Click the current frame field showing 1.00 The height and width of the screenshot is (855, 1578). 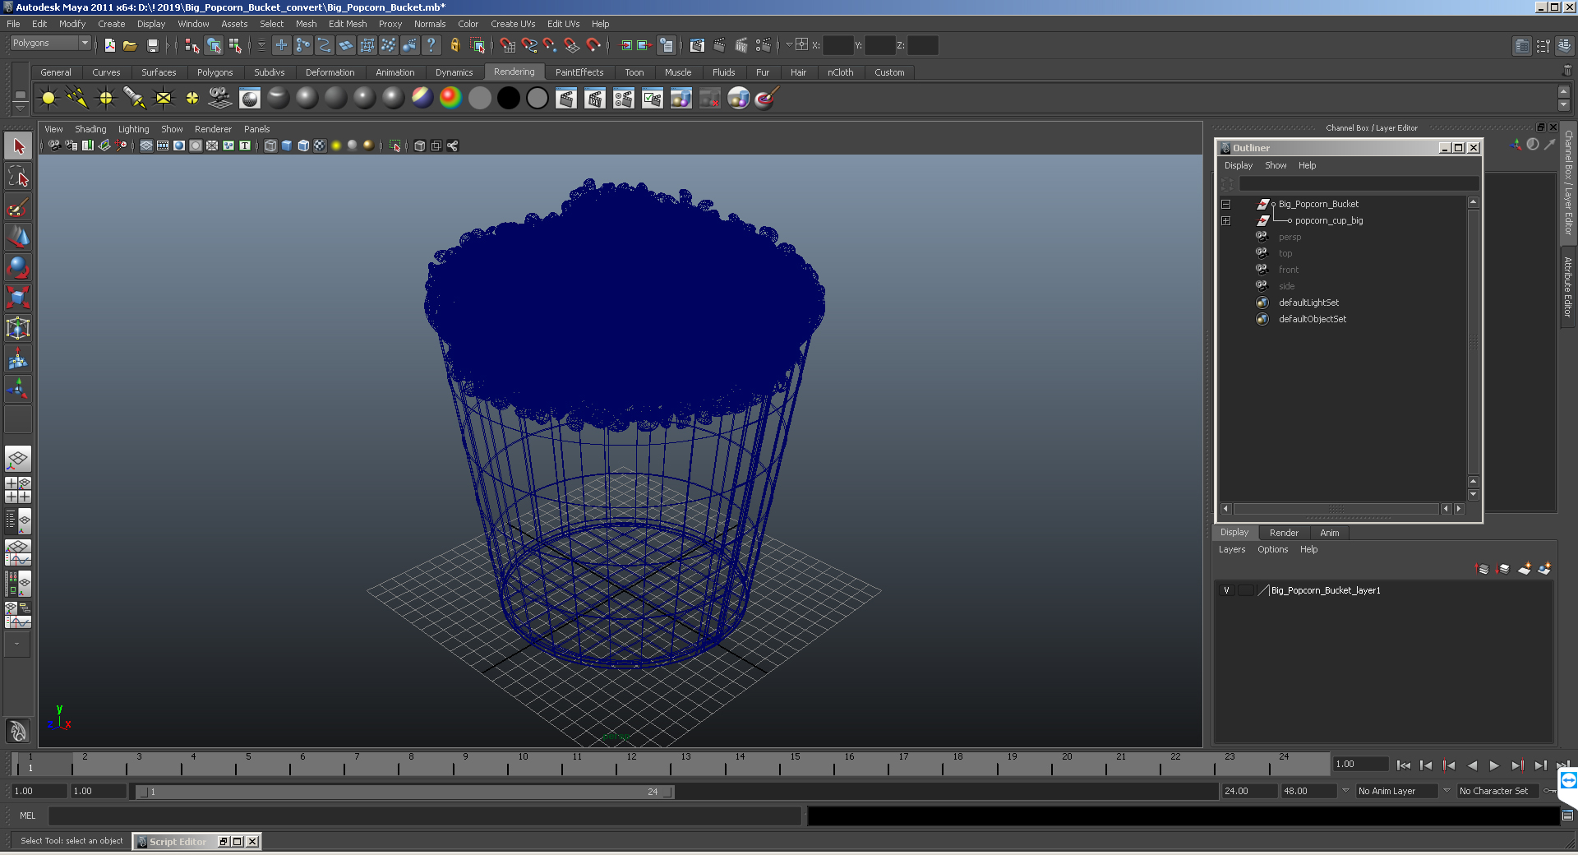1359,764
